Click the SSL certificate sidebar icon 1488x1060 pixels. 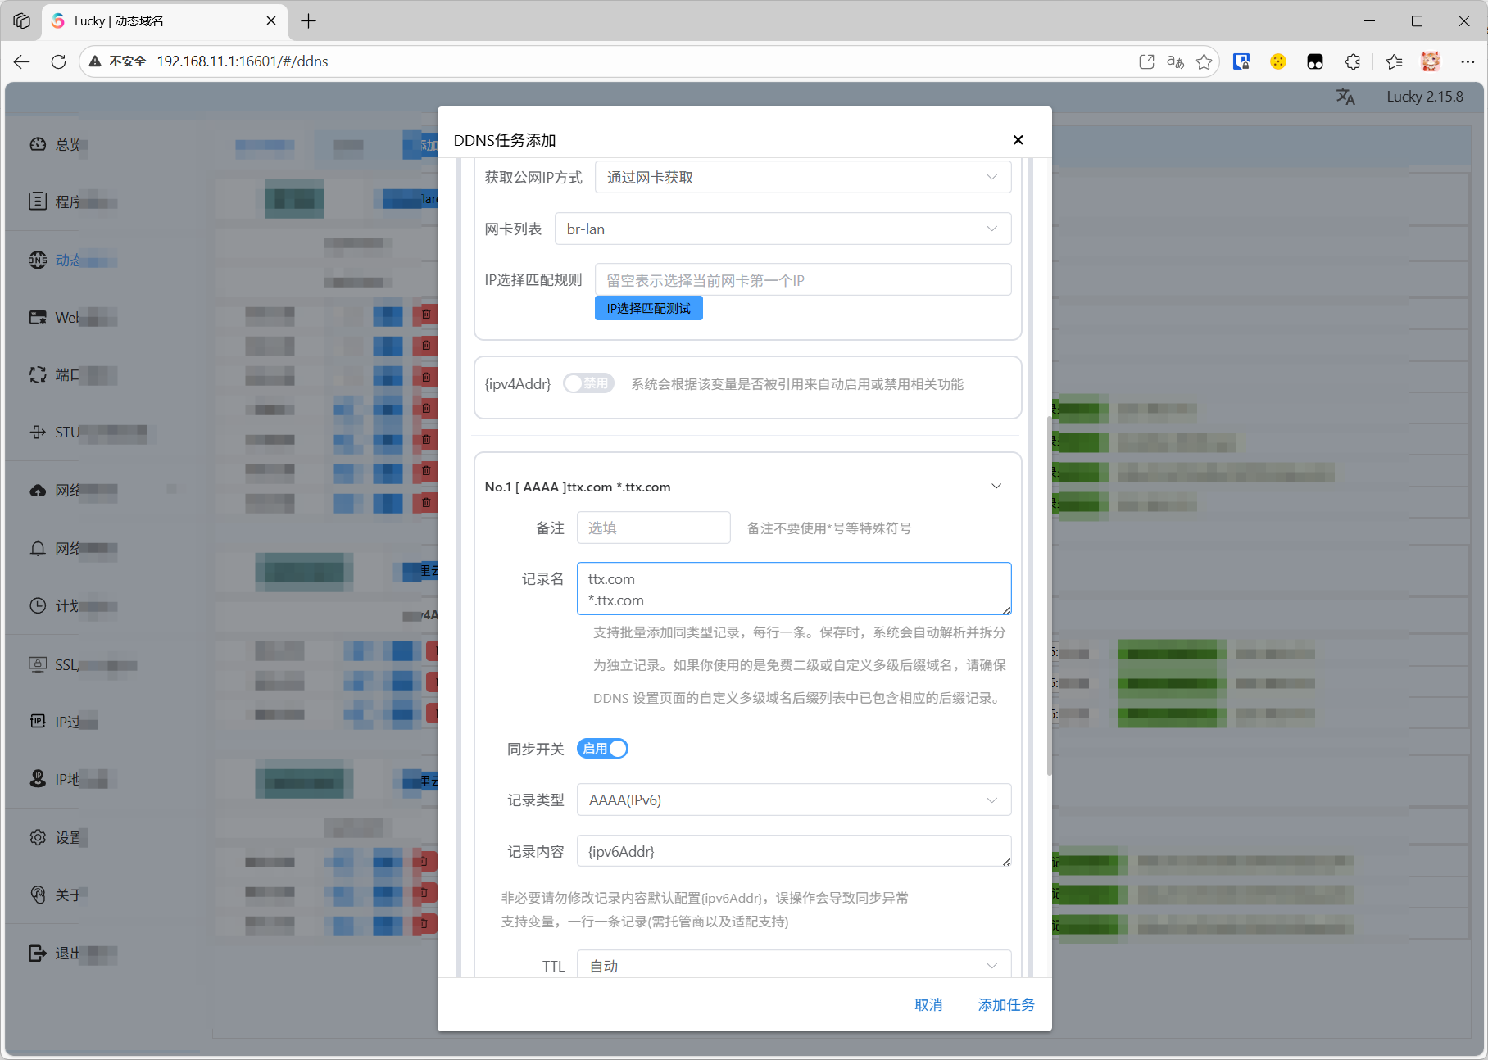(38, 664)
